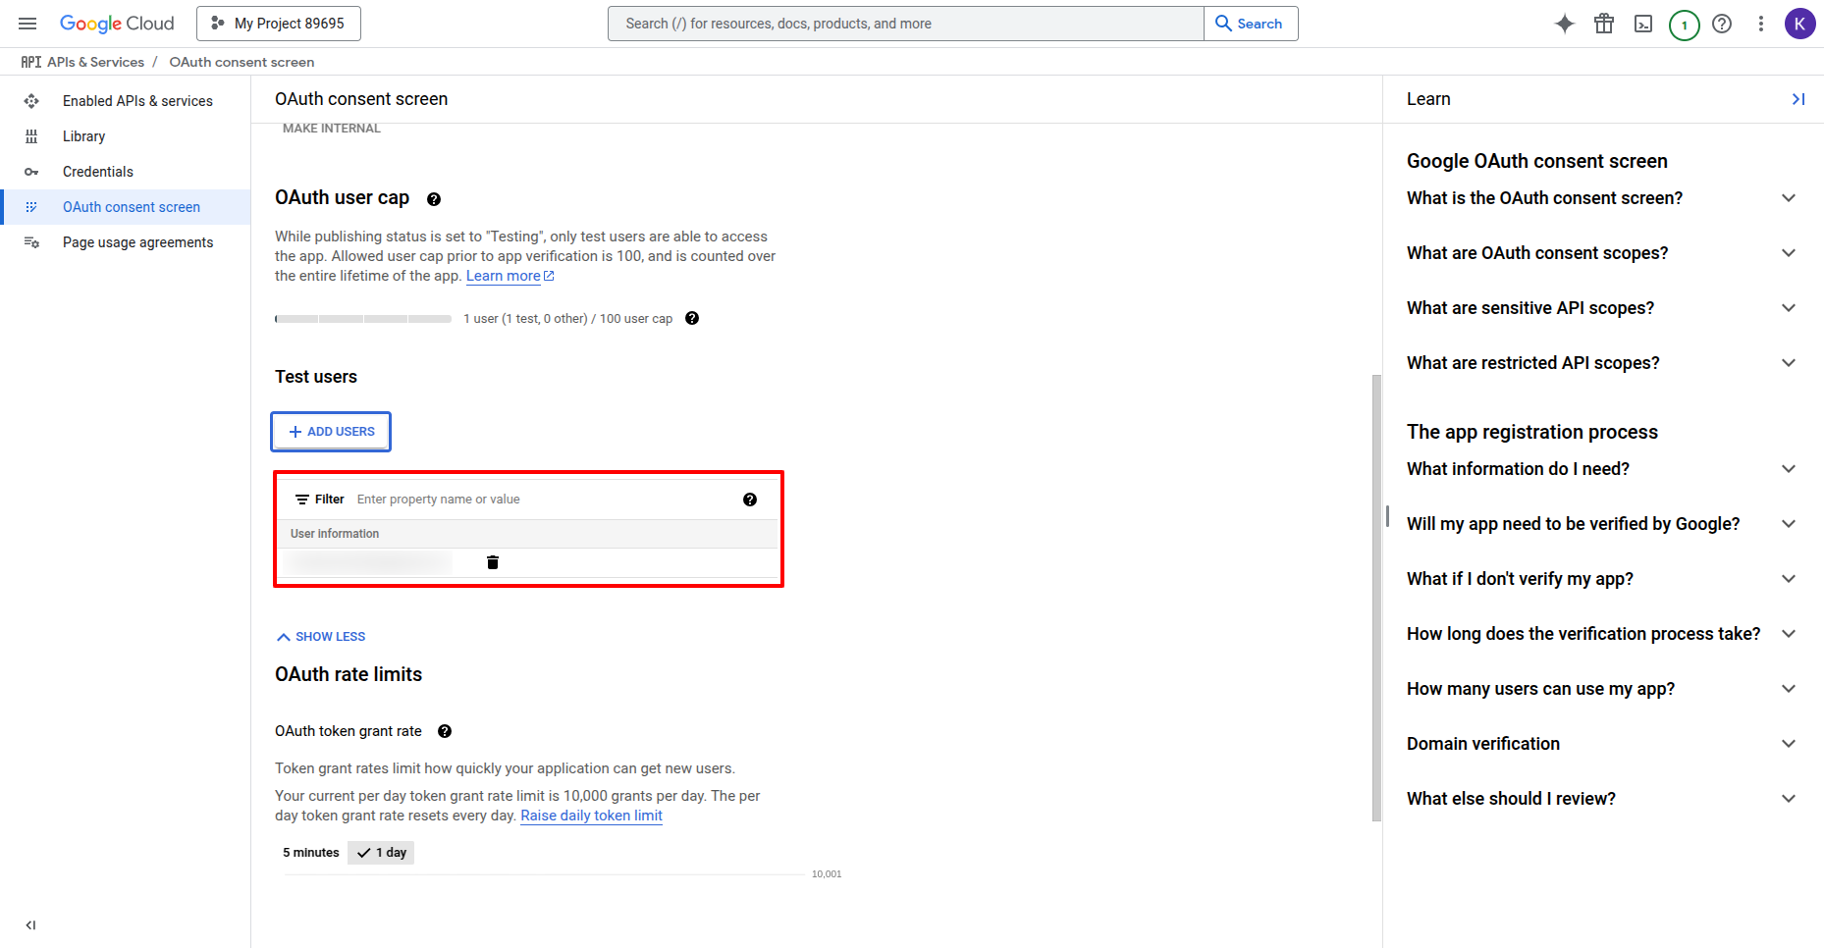
Task: Open the free trial gift icon
Action: (1604, 24)
